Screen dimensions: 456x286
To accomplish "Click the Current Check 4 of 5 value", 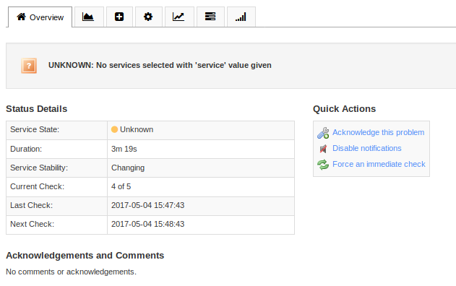I will tap(121, 186).
